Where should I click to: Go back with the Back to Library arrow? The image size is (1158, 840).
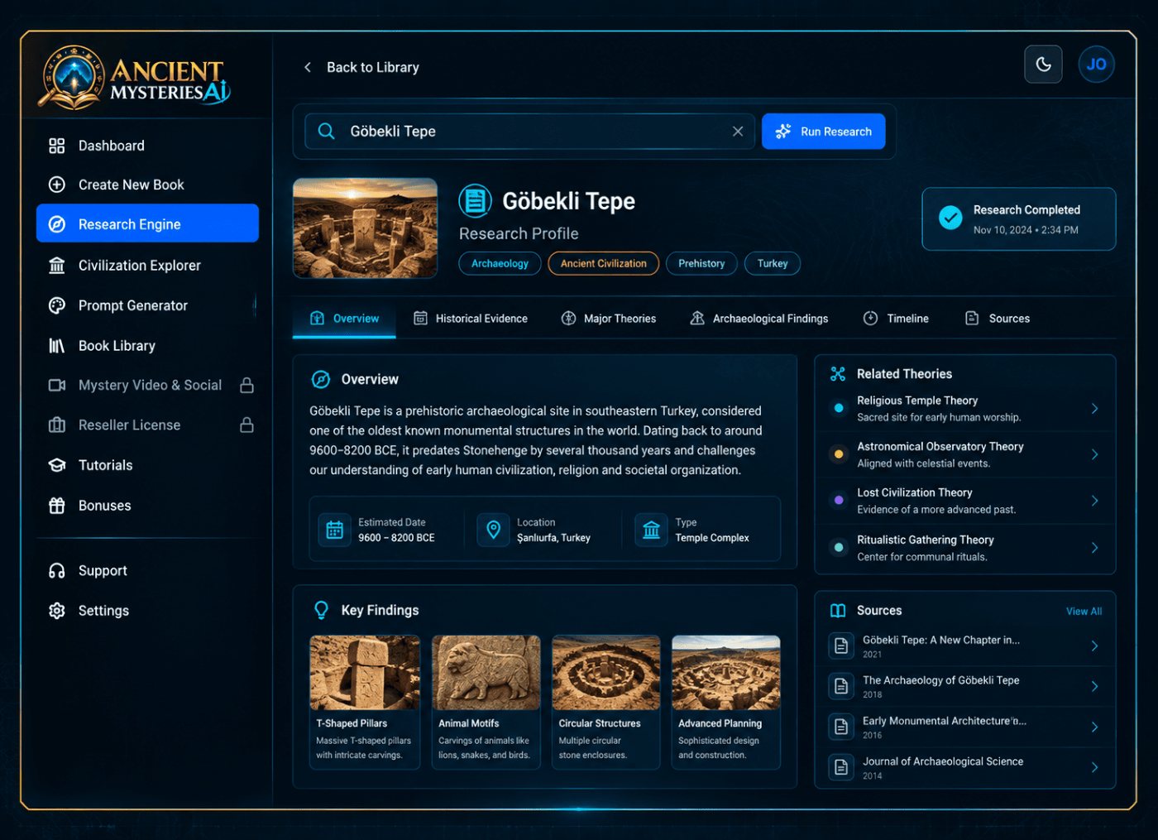tap(308, 67)
